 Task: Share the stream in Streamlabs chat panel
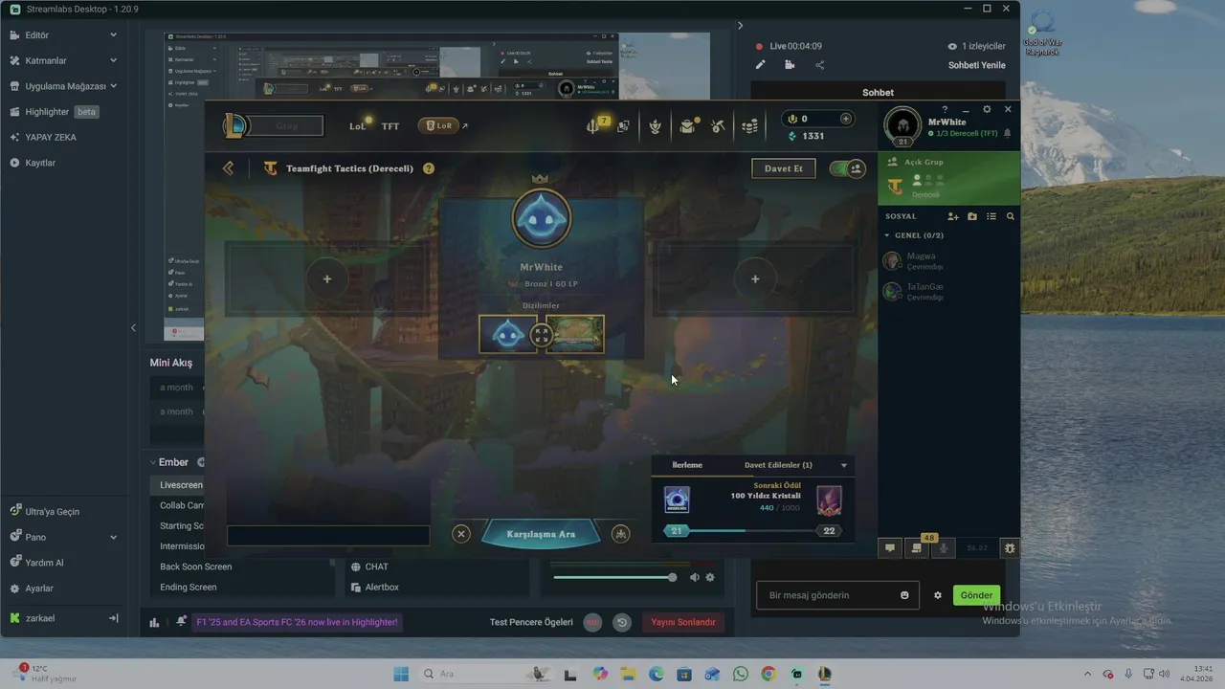[819, 65]
